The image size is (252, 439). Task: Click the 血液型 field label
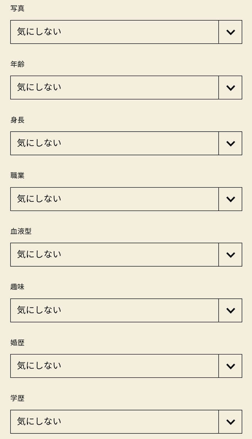click(21, 231)
